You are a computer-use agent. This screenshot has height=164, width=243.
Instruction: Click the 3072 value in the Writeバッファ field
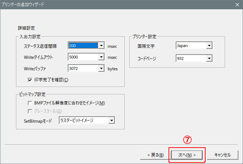click(83, 68)
